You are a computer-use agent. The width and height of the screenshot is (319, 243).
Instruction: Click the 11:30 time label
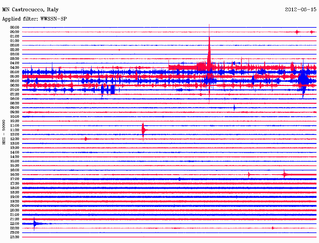15,130
